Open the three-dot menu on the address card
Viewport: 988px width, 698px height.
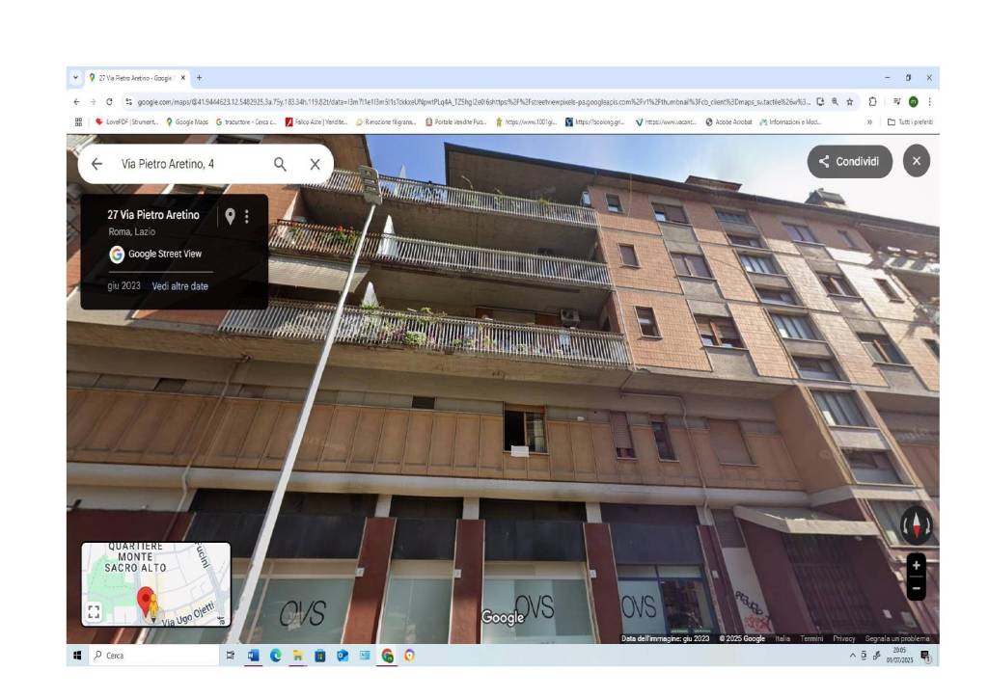(x=248, y=215)
